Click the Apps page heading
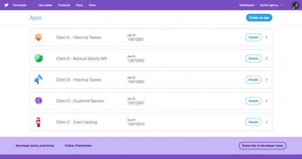The image size is (302, 159). (x=36, y=18)
